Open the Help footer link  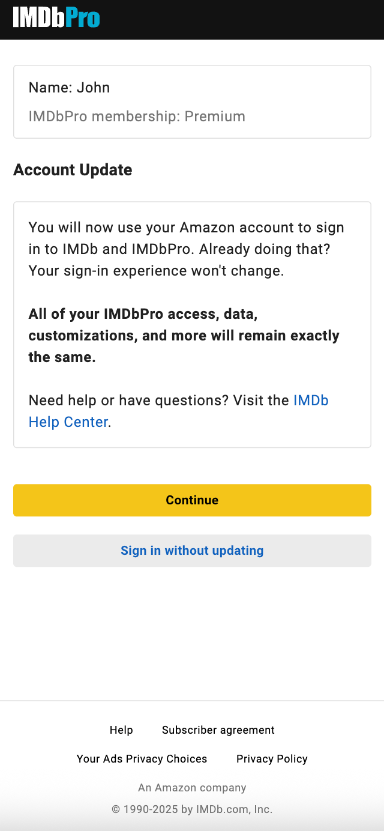121,730
